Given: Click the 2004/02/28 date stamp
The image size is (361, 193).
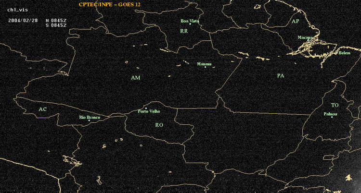Looking at the screenshot, I should click(23, 20).
